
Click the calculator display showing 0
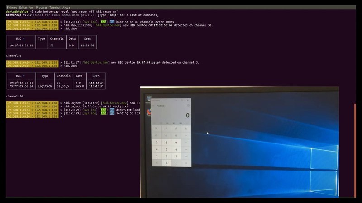coord(187,115)
